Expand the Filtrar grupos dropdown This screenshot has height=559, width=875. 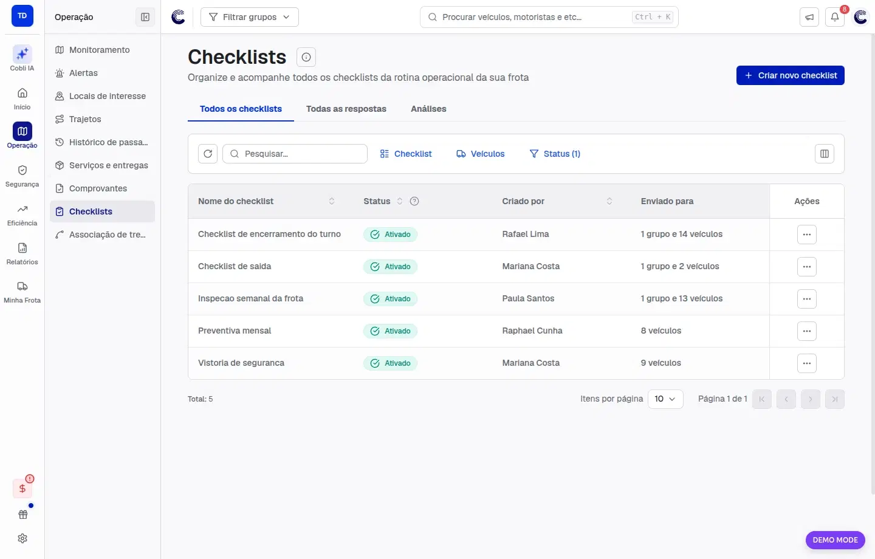pos(250,17)
